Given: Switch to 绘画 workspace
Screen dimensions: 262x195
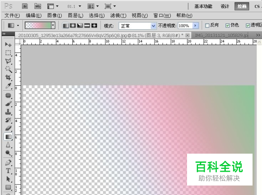Looking at the screenshot, I should pyautogui.click(x=242, y=6).
